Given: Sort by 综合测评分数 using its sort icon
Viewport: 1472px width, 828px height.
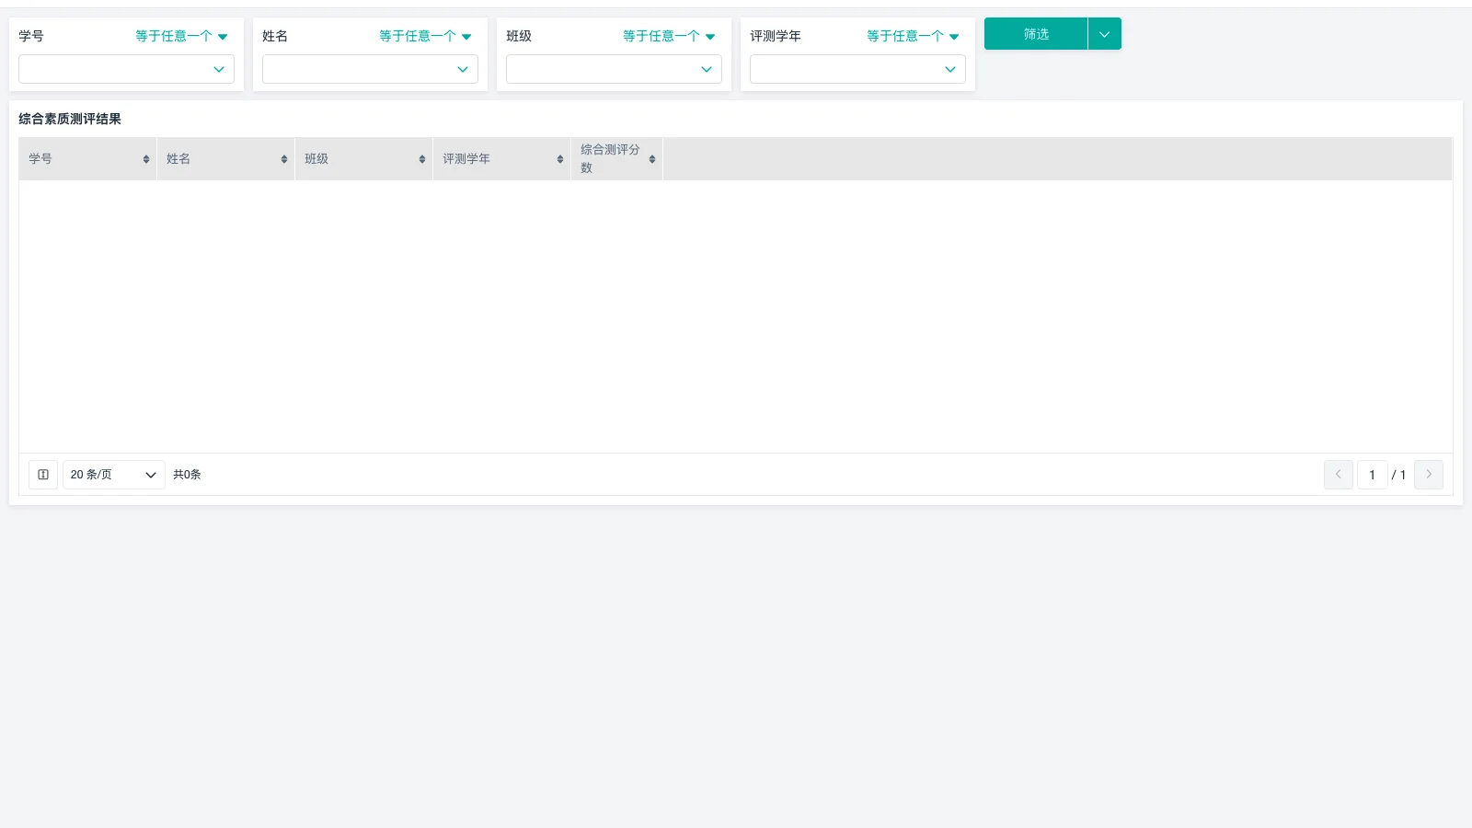Looking at the screenshot, I should (x=652, y=159).
